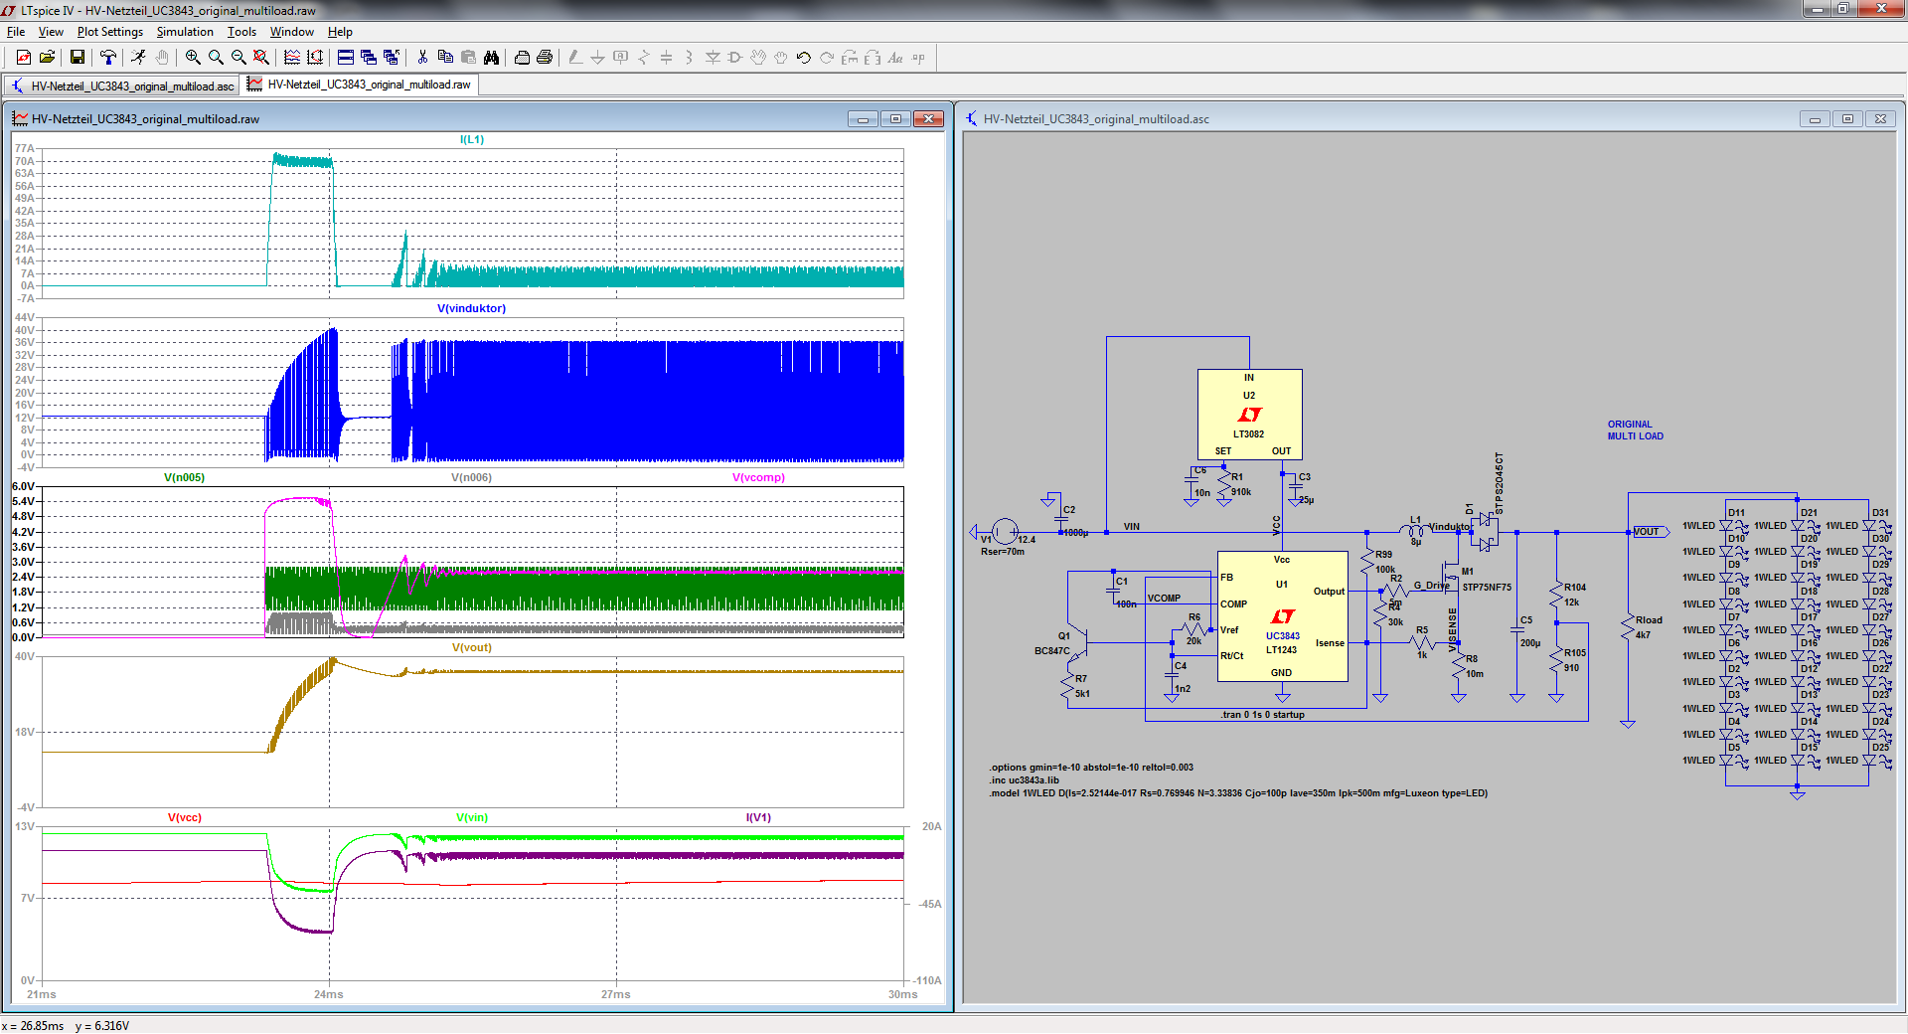1908x1034 pixels.
Task: Click the V(n006) trace label
Action: 471,477
